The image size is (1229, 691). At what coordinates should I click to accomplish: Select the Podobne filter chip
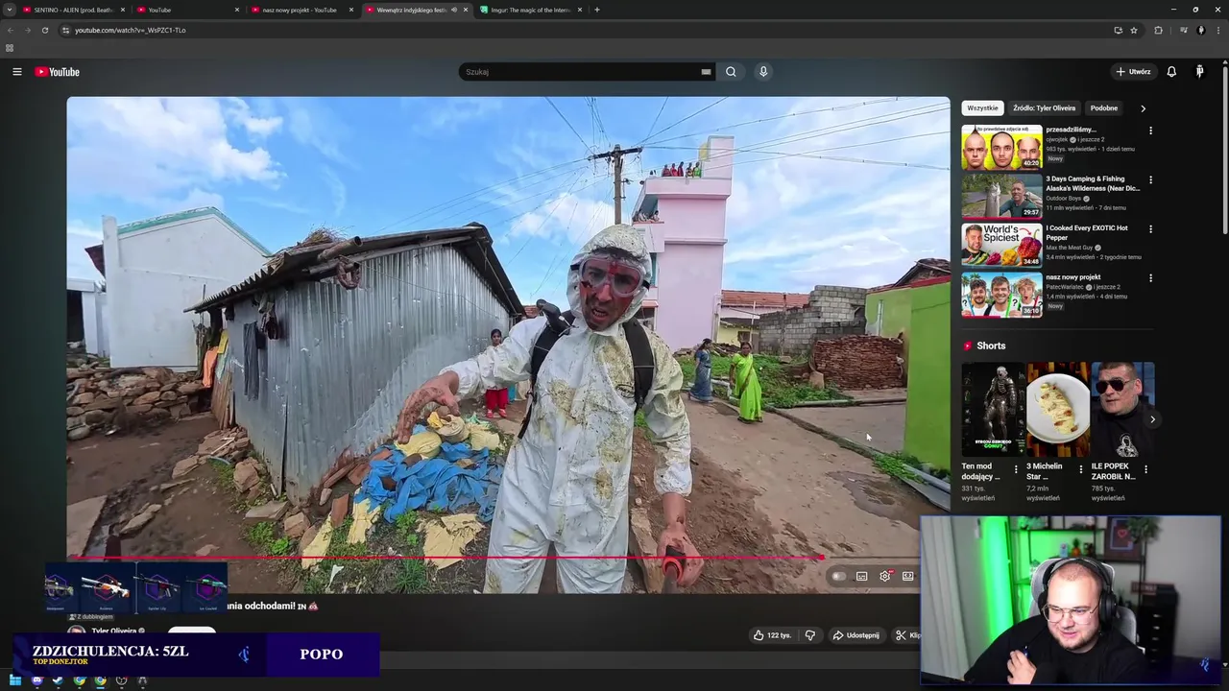click(1103, 108)
